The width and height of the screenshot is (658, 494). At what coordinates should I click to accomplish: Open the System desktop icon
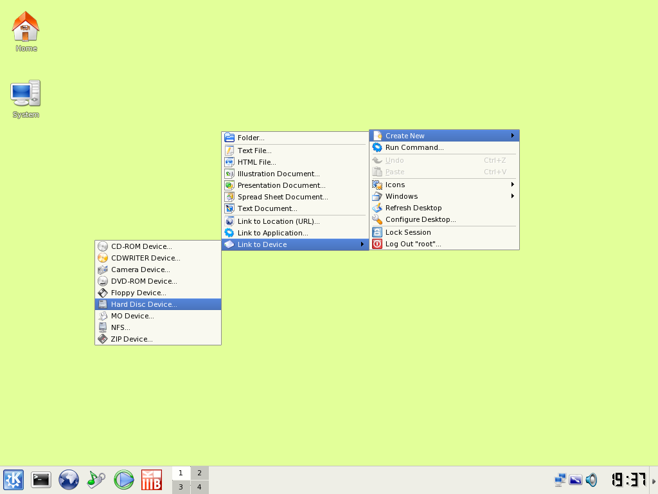(x=26, y=99)
